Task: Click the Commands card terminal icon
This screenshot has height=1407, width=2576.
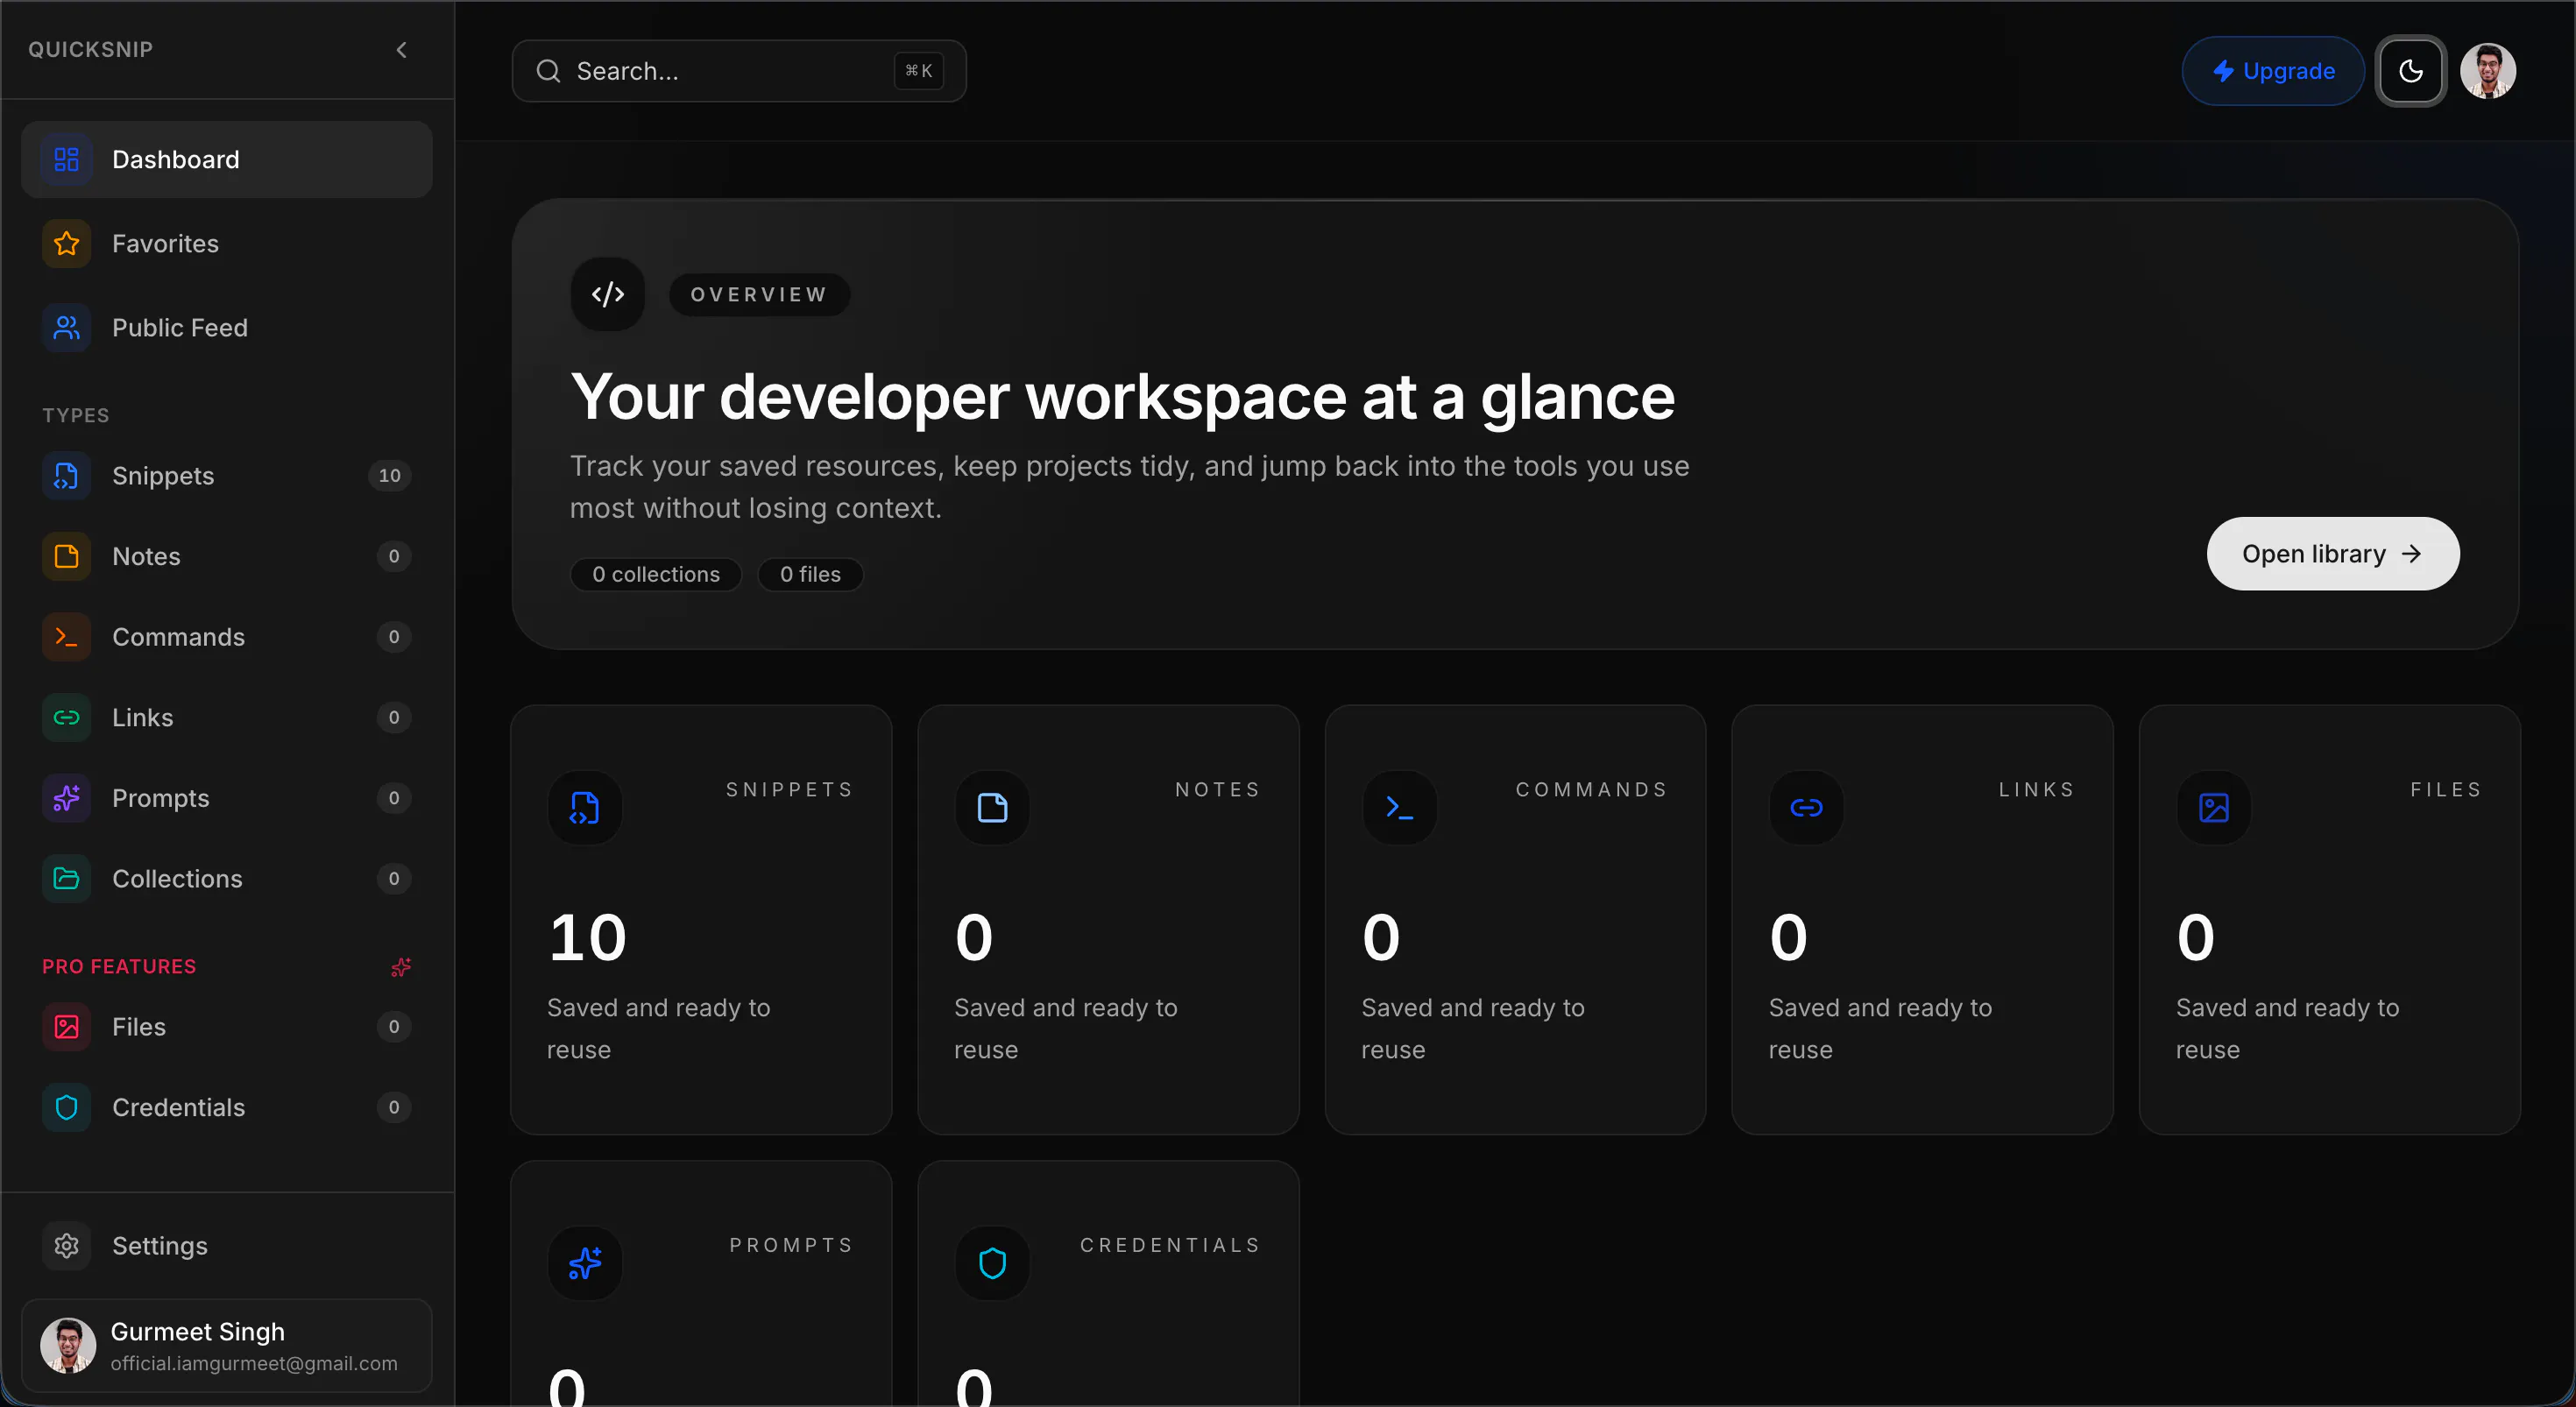Action: [x=1399, y=807]
